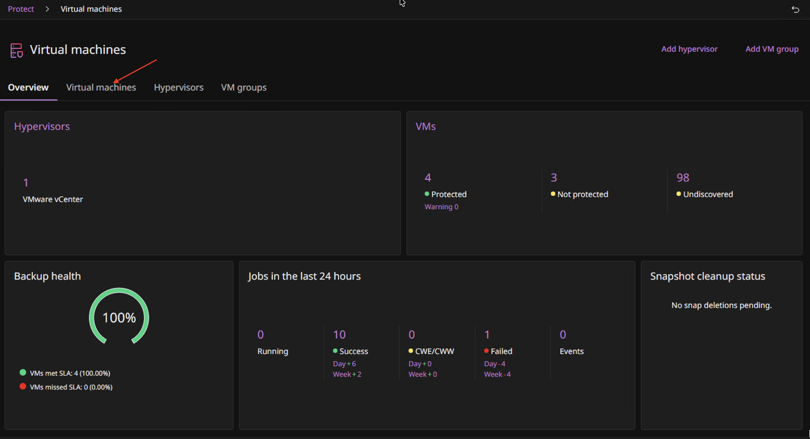Click the Virtual machines page header icon

(16, 50)
